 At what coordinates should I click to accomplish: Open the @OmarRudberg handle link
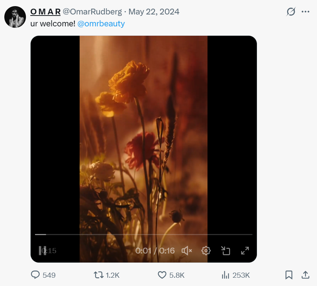click(x=92, y=12)
